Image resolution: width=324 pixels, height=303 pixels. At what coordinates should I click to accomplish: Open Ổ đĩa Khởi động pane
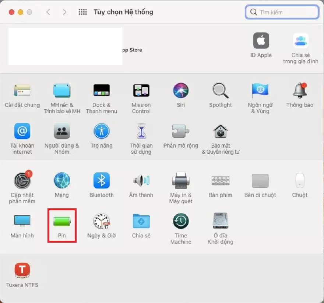tap(220, 221)
